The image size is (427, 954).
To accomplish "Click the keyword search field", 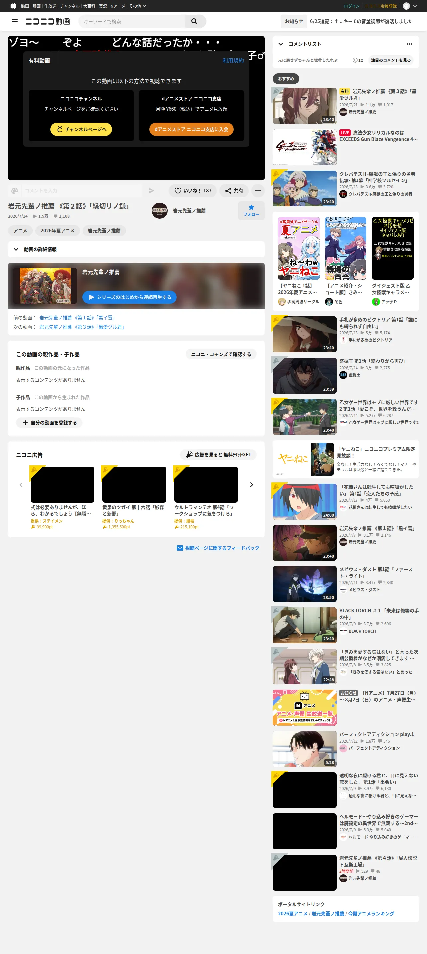I will (x=132, y=22).
